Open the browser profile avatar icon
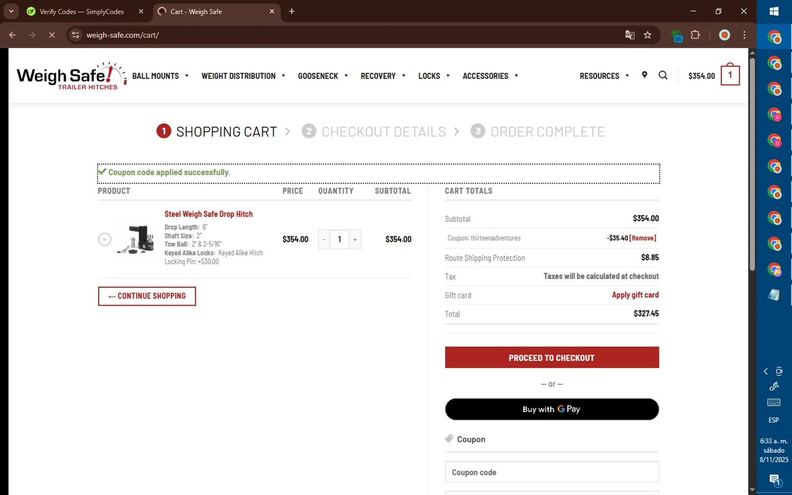The width and height of the screenshot is (792, 495). 724,35
